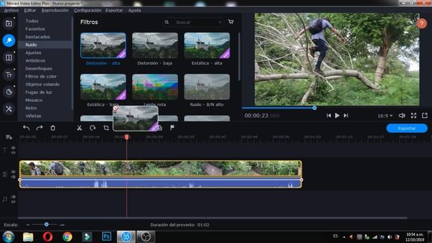Open the filter store cart icon
The height and width of the screenshot is (243, 432).
pos(231,22)
